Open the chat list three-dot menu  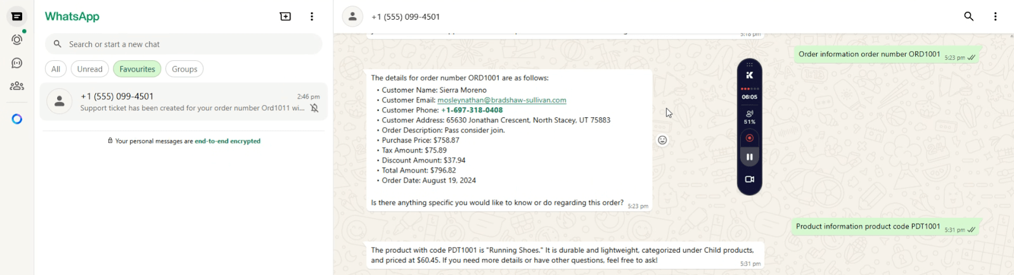[312, 16]
